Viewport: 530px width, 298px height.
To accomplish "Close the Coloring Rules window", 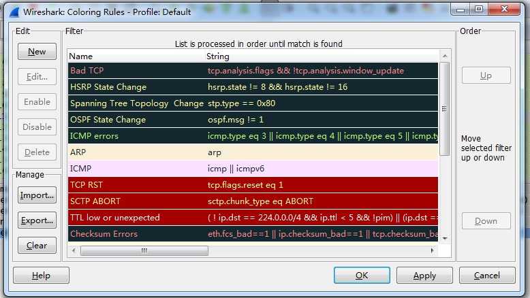I will point(504,9).
